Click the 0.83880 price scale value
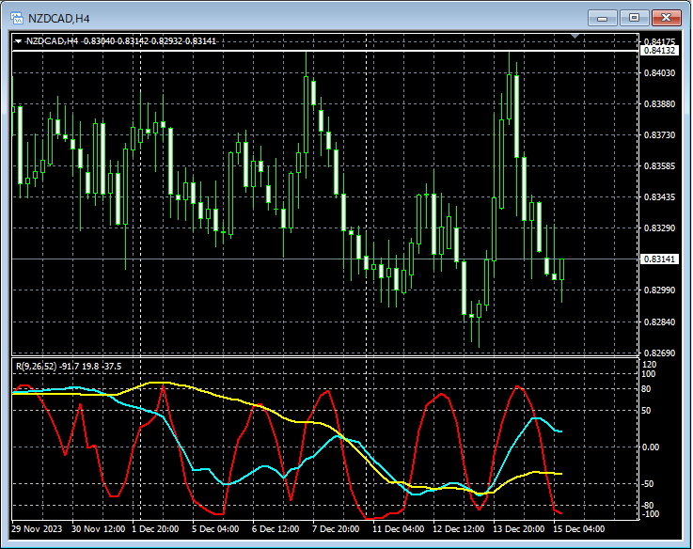The width and height of the screenshot is (693, 549). pyautogui.click(x=659, y=103)
